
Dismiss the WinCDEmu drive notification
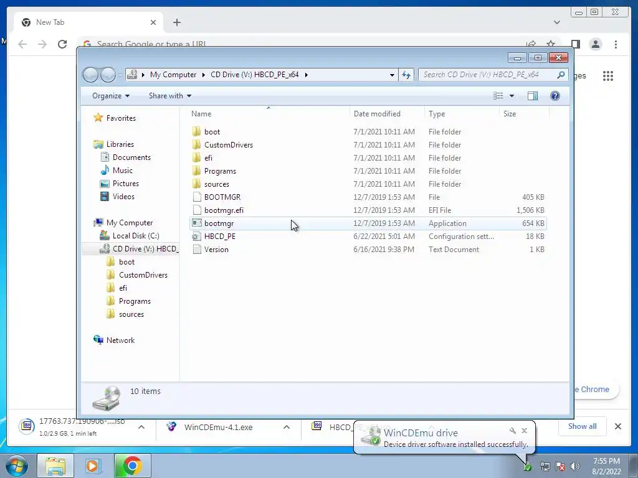click(x=524, y=431)
